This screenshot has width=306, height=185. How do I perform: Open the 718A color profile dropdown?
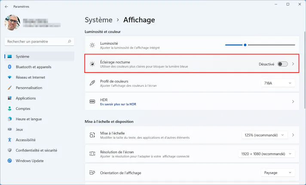pyautogui.click(x=278, y=83)
